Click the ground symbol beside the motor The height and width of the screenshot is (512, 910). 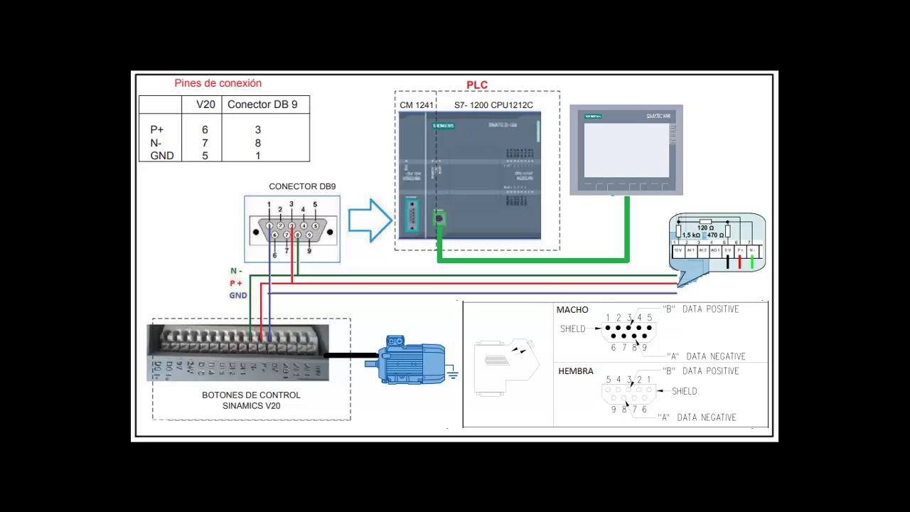tap(452, 371)
